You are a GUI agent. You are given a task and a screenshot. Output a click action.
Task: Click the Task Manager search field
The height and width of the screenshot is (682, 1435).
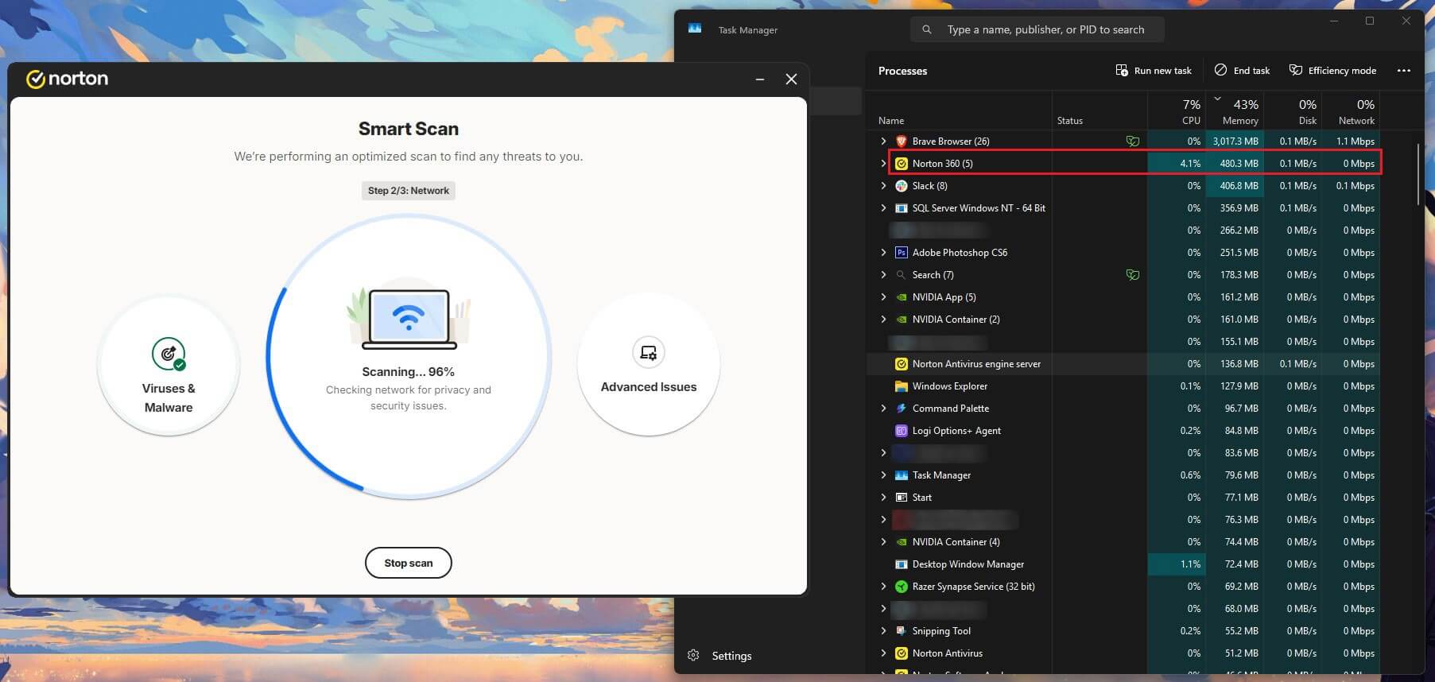(x=1037, y=29)
